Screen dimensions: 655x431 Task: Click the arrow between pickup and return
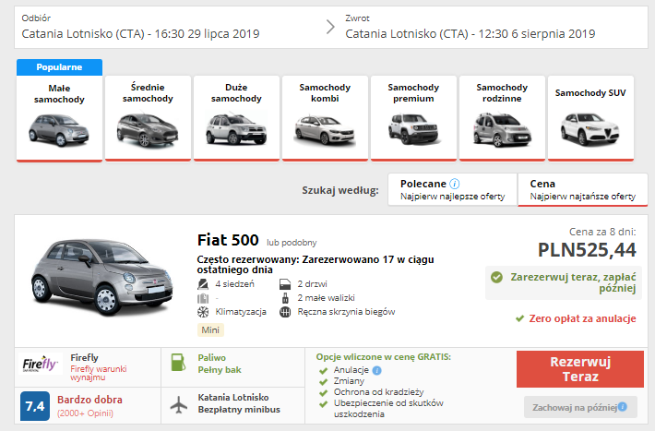[x=330, y=27]
